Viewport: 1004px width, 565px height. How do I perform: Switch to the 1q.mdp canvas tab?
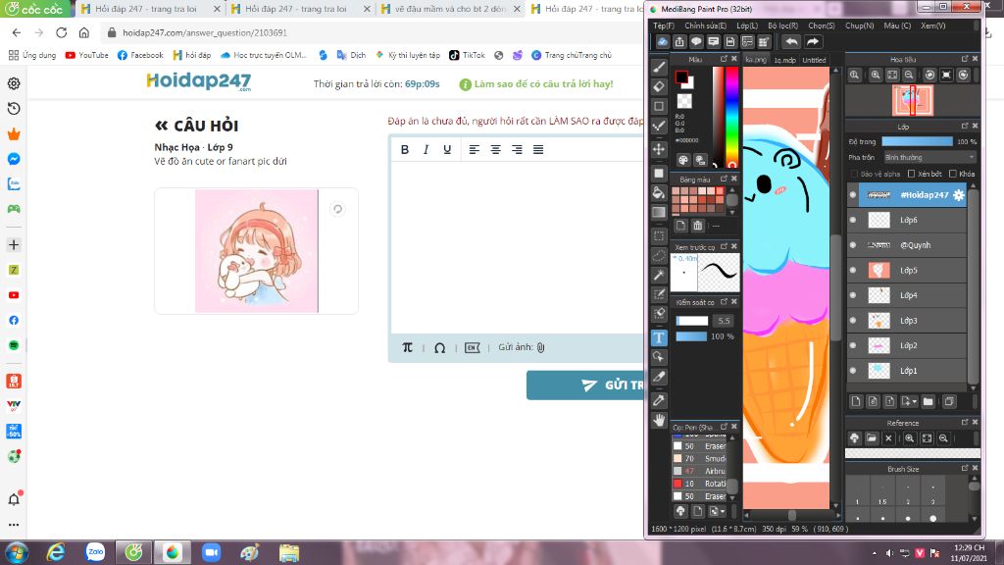(784, 60)
